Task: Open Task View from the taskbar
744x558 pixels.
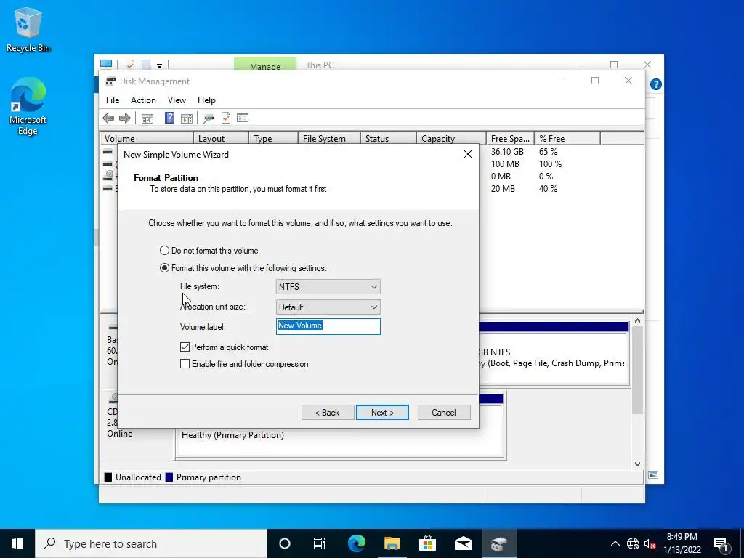Action: [x=320, y=543]
